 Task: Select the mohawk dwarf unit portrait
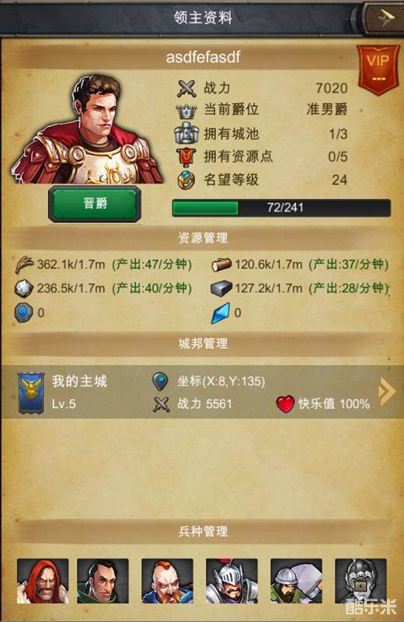pos(167,581)
